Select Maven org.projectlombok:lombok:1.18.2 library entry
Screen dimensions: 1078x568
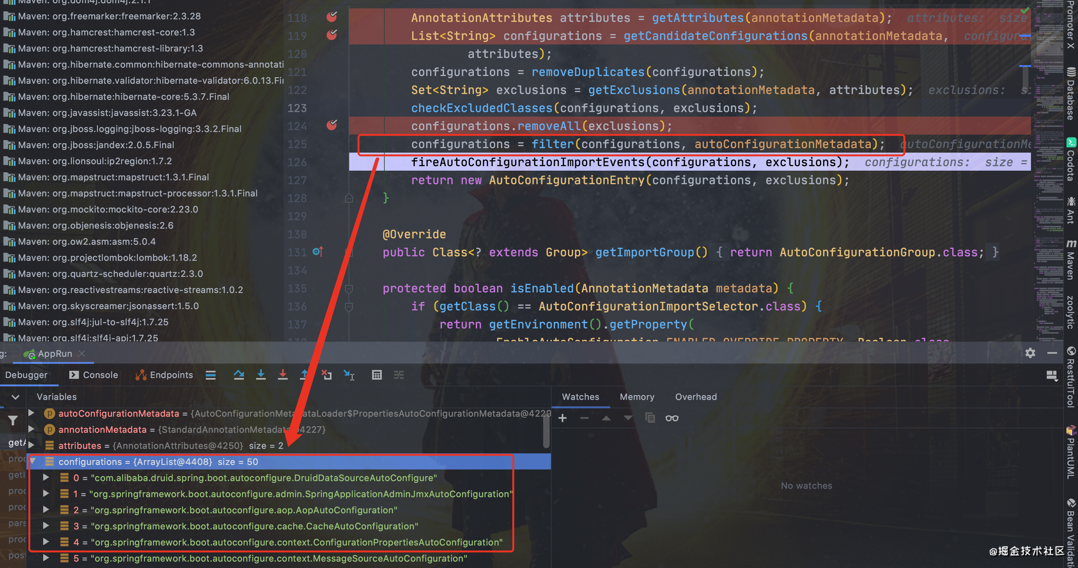coord(107,258)
